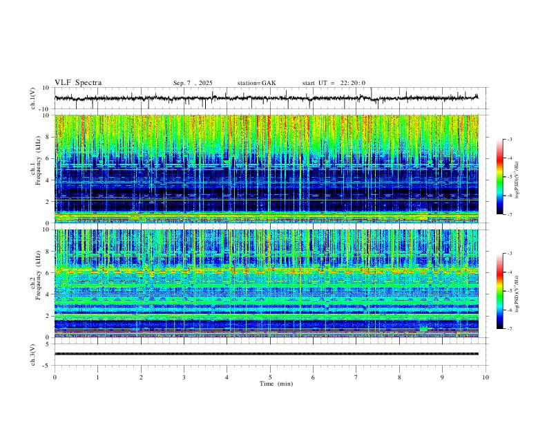Click the 'Time (min)' axis title
The width and height of the screenshot is (547, 423).
[x=276, y=384]
